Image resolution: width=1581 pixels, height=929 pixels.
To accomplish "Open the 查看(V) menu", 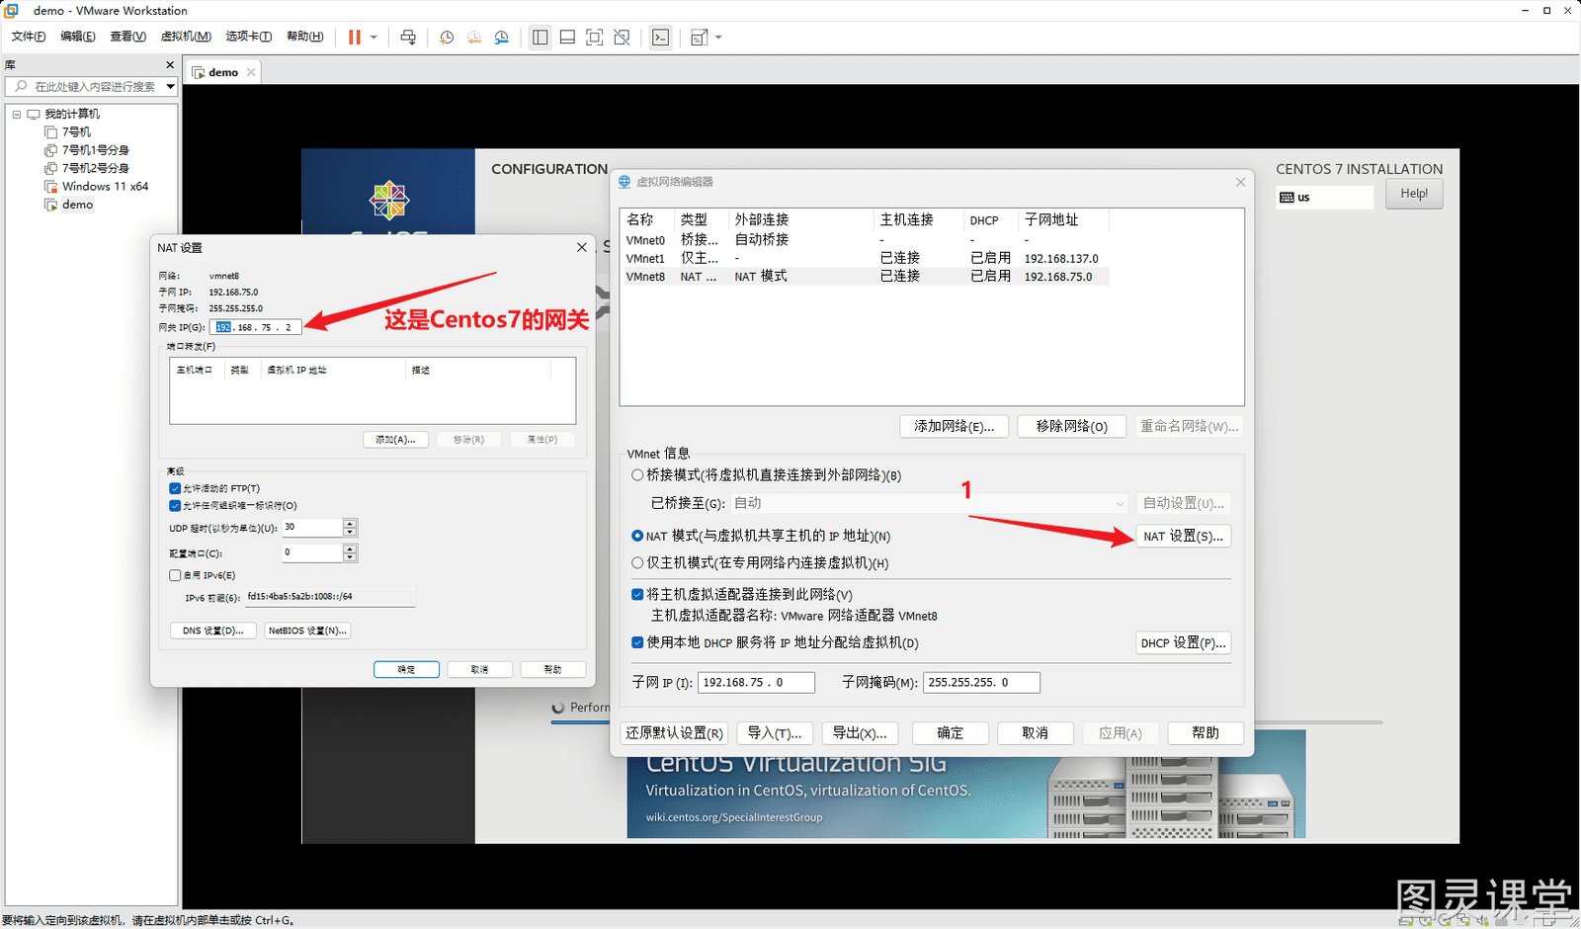I will [x=128, y=37].
